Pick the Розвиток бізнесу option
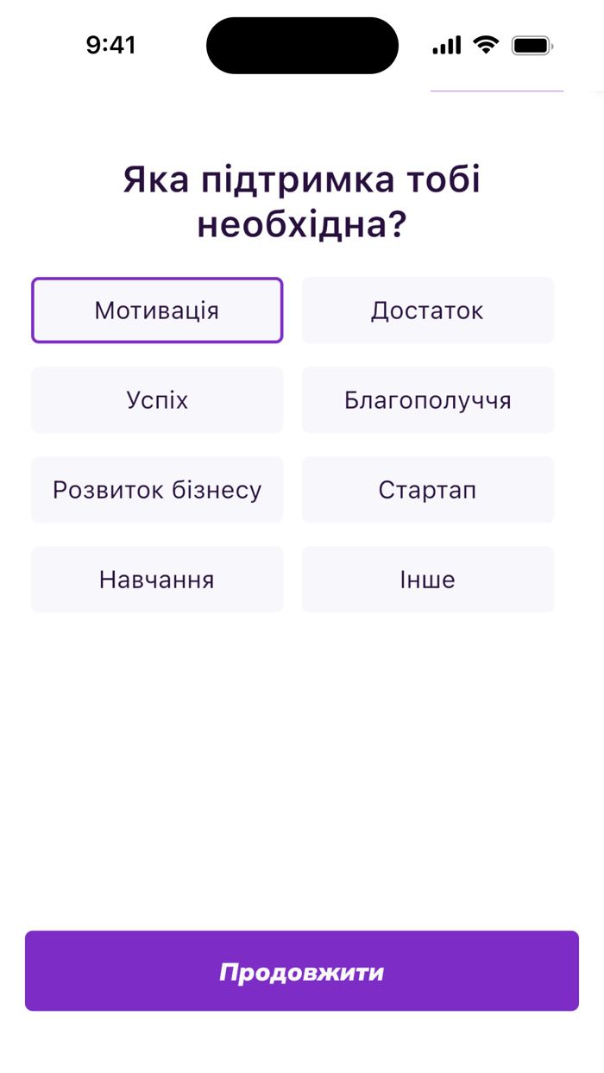 pos(157,489)
